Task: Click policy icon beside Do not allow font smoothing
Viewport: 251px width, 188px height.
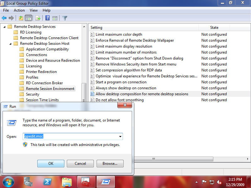Action: (92, 100)
